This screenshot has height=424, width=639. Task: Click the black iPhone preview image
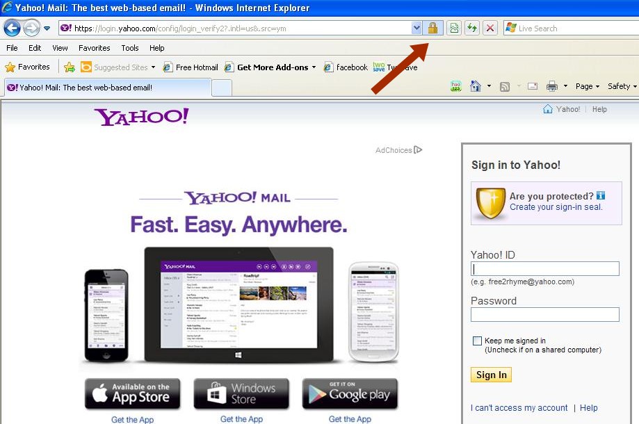[x=106, y=316]
